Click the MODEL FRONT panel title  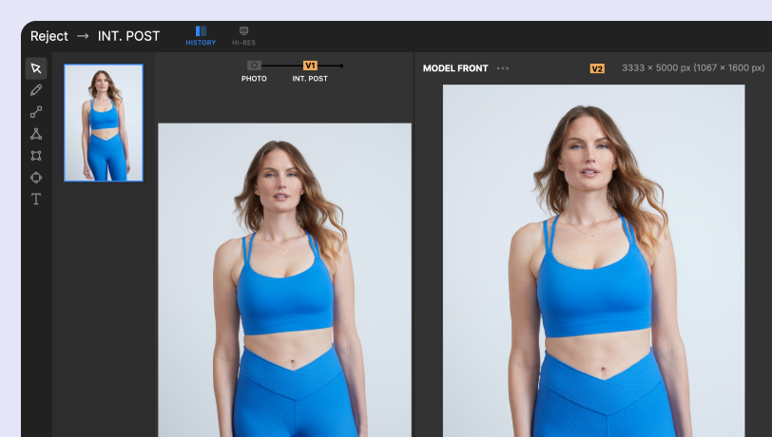click(455, 68)
